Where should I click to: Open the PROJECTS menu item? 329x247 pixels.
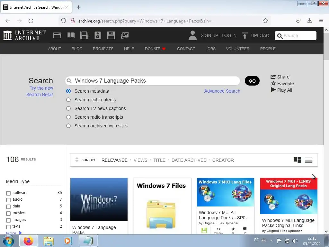pyautogui.click(x=103, y=49)
